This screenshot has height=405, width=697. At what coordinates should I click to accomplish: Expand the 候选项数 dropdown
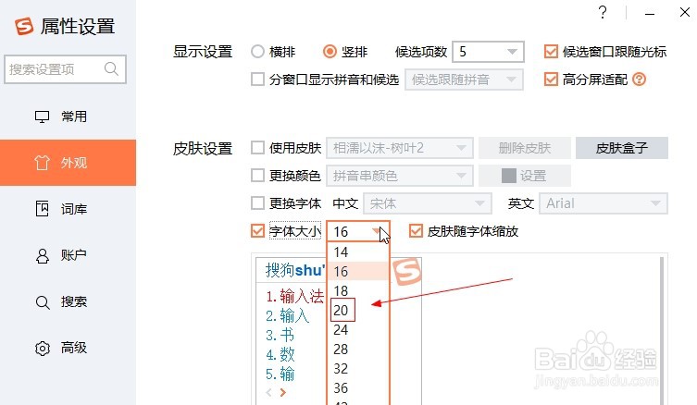point(488,52)
